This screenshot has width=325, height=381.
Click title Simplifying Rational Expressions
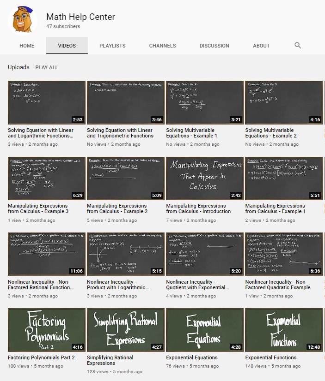(x=110, y=360)
